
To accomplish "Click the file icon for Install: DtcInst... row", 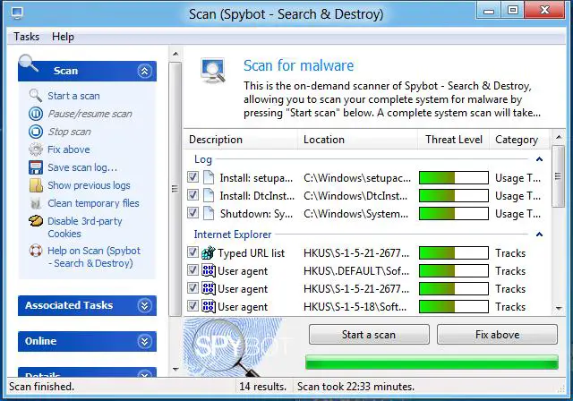I will tap(209, 196).
